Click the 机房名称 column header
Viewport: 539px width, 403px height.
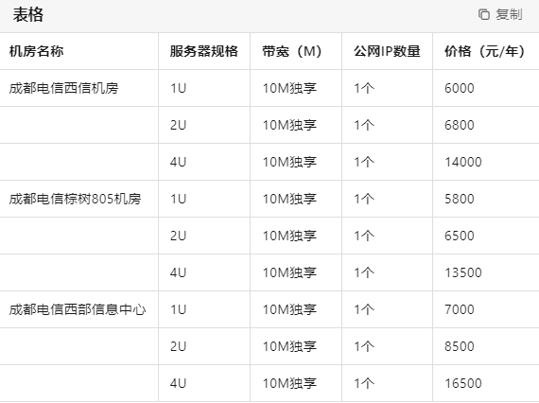37,51
